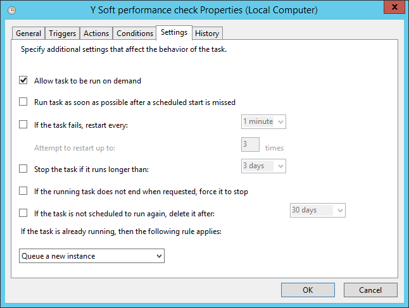Go to the Actions tab
The image size is (409, 308).
coord(96,34)
